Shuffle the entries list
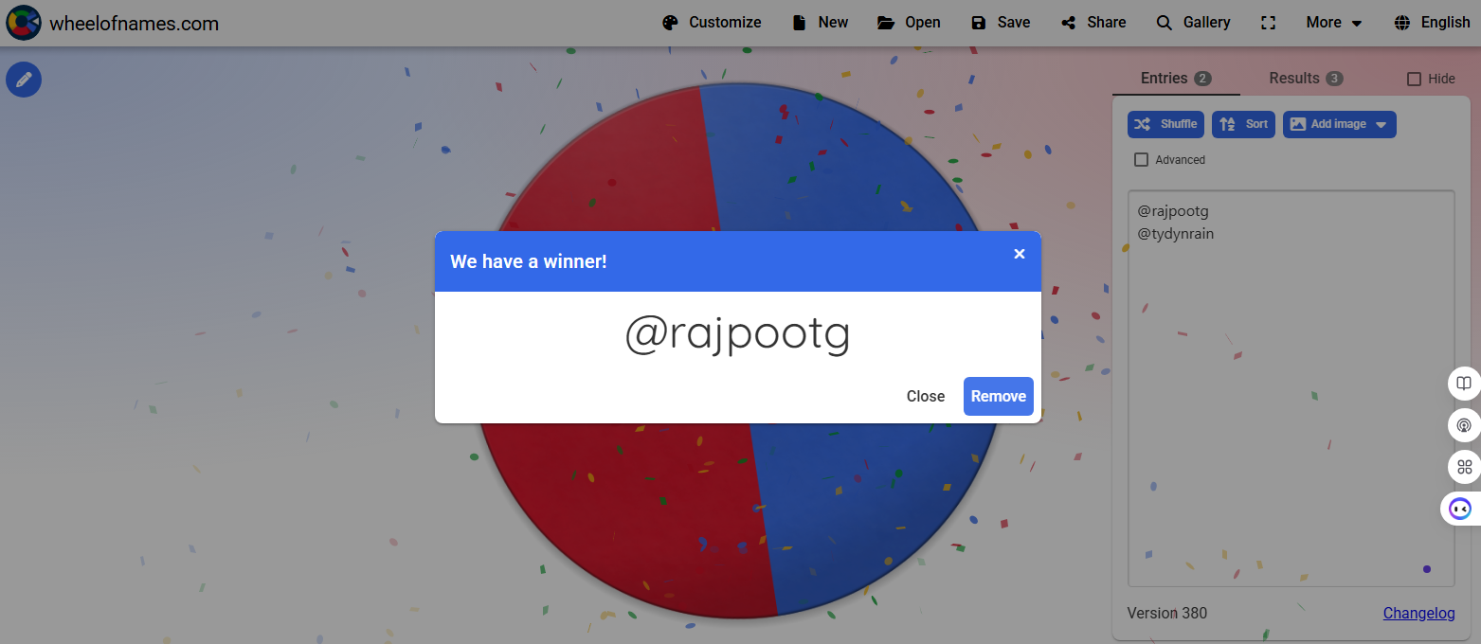The height and width of the screenshot is (644, 1481). click(1166, 124)
